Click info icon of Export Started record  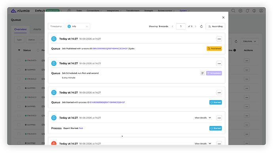click(x=54, y=118)
